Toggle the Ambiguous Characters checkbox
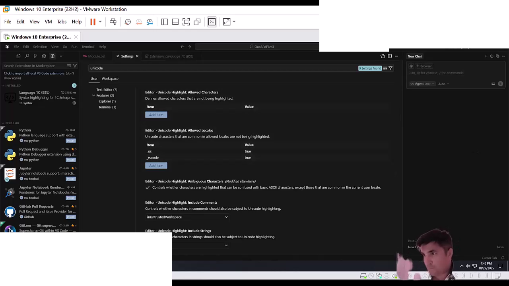509x286 pixels. tap(148, 187)
